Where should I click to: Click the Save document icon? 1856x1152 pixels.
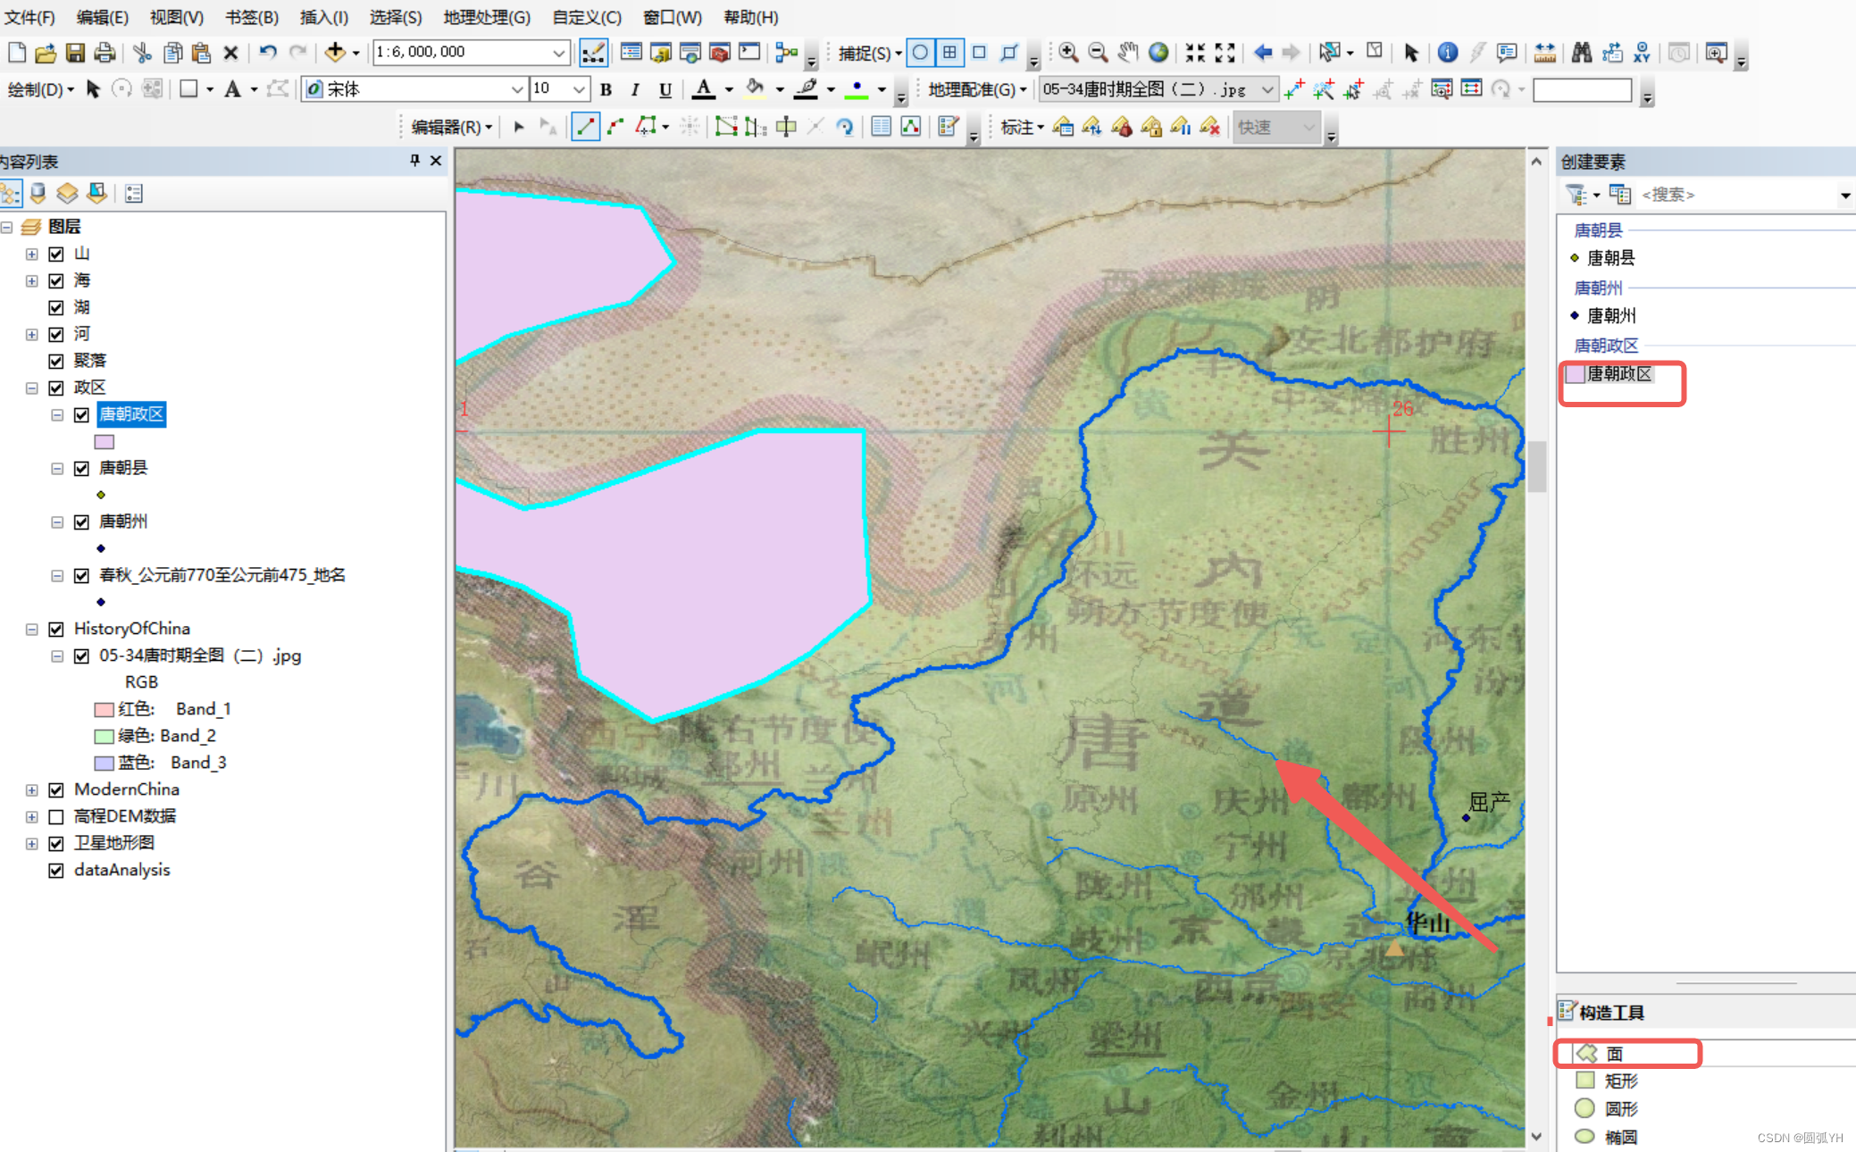click(75, 53)
